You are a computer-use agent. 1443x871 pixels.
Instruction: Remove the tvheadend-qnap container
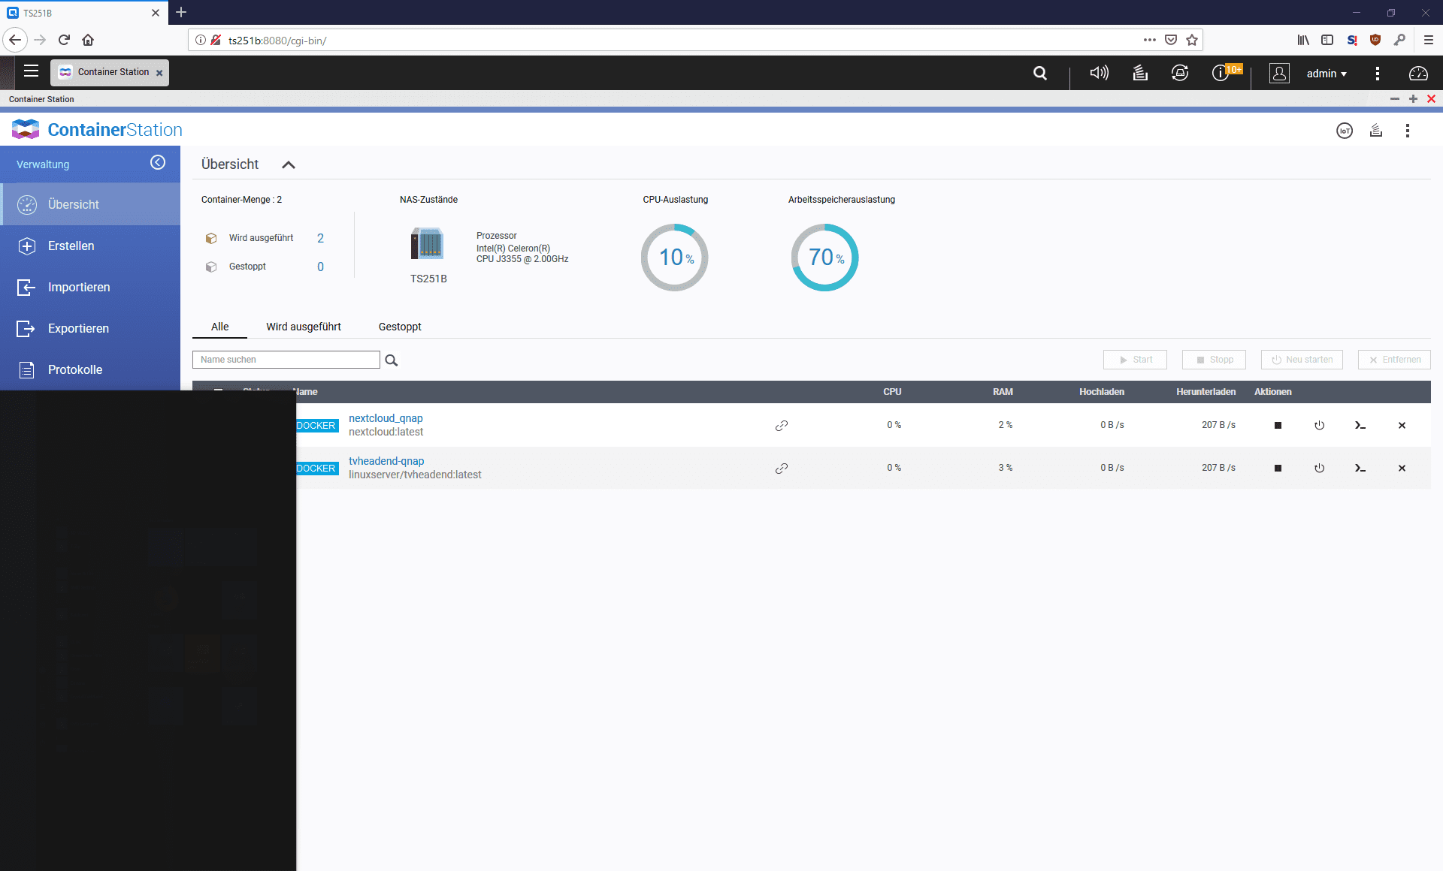(x=1402, y=469)
